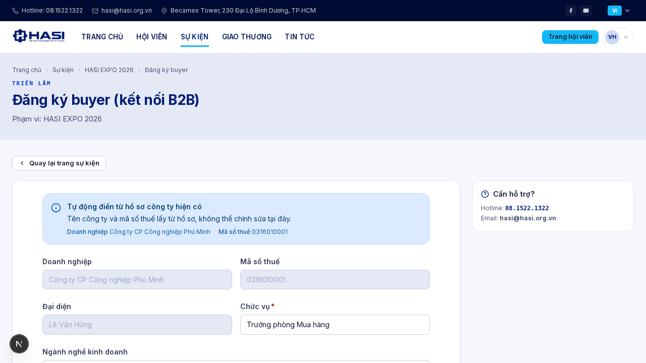Click the Becamex Tower address text
Image resolution: width=646 pixels, height=363 pixels.
click(243, 11)
